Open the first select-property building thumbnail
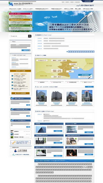This screenshot has height=183, width=103. (x=41, y=96)
